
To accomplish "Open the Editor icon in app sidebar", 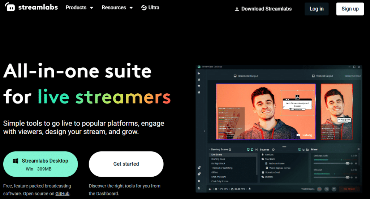I will coord(199,73).
